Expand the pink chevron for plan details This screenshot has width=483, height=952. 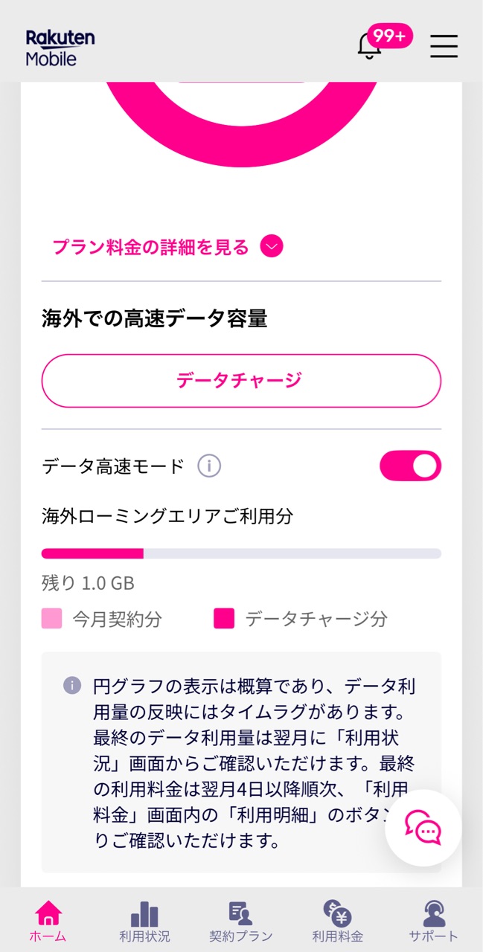click(272, 246)
